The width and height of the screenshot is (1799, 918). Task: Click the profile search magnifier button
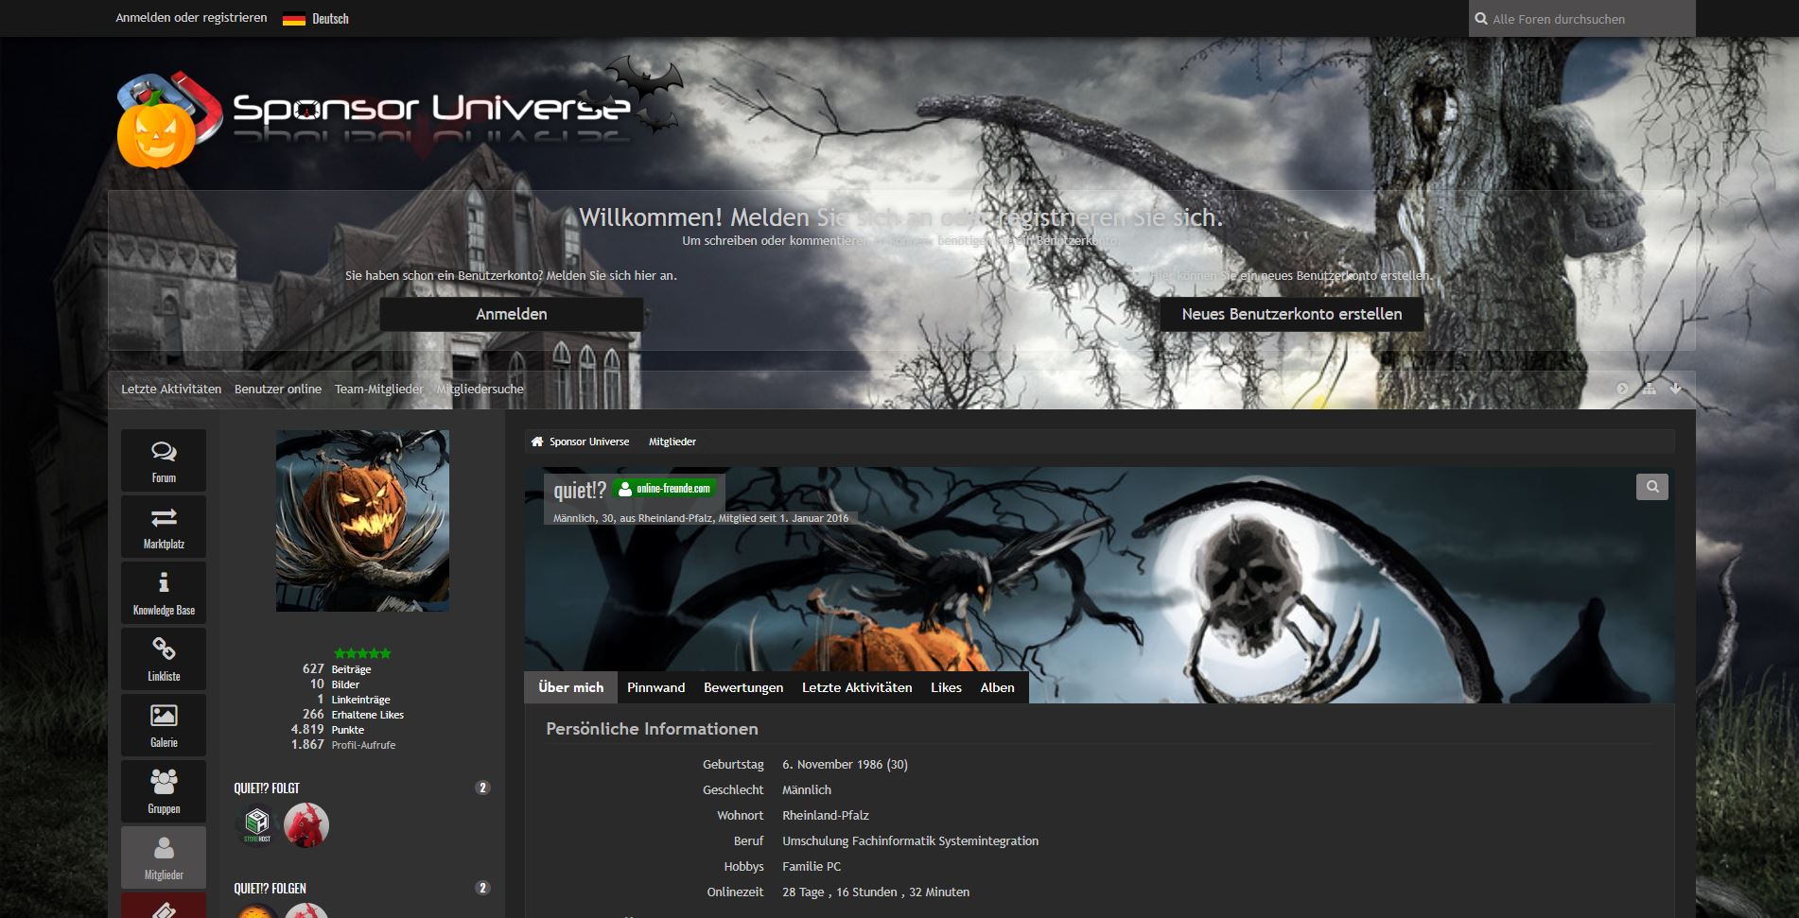1651,487
